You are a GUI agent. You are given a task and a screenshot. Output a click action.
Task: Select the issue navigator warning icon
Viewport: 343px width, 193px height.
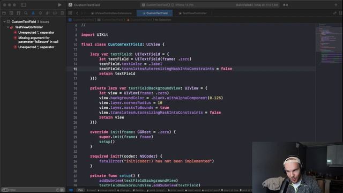click(33, 13)
